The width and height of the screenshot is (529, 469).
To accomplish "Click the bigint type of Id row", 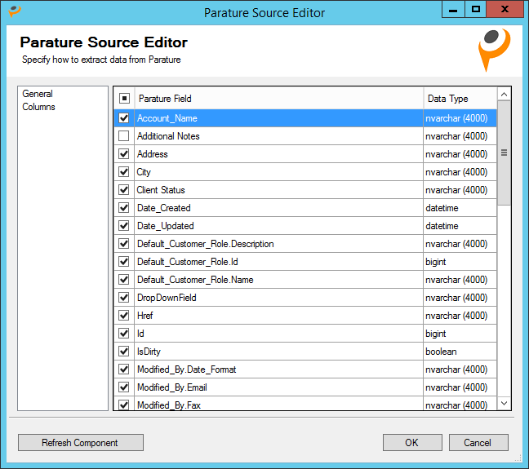I will point(460,333).
